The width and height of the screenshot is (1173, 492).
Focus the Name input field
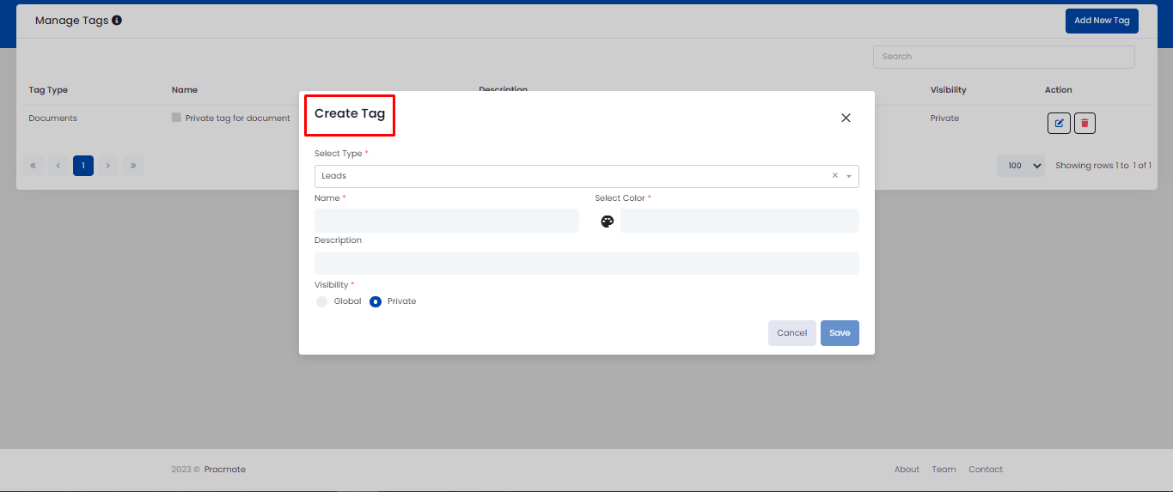[x=447, y=221]
